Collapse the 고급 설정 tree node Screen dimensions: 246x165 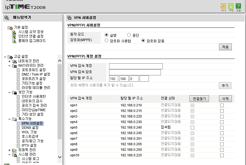[x=5, y=57]
